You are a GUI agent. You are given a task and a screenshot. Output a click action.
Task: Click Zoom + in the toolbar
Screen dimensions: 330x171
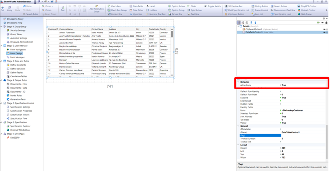pyautogui.click(x=47, y=6)
